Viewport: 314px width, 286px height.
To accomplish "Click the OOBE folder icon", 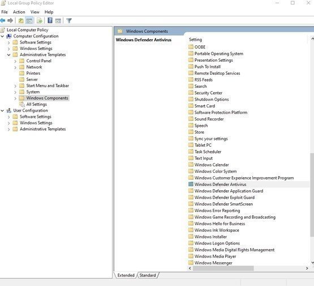I will pyautogui.click(x=191, y=47).
